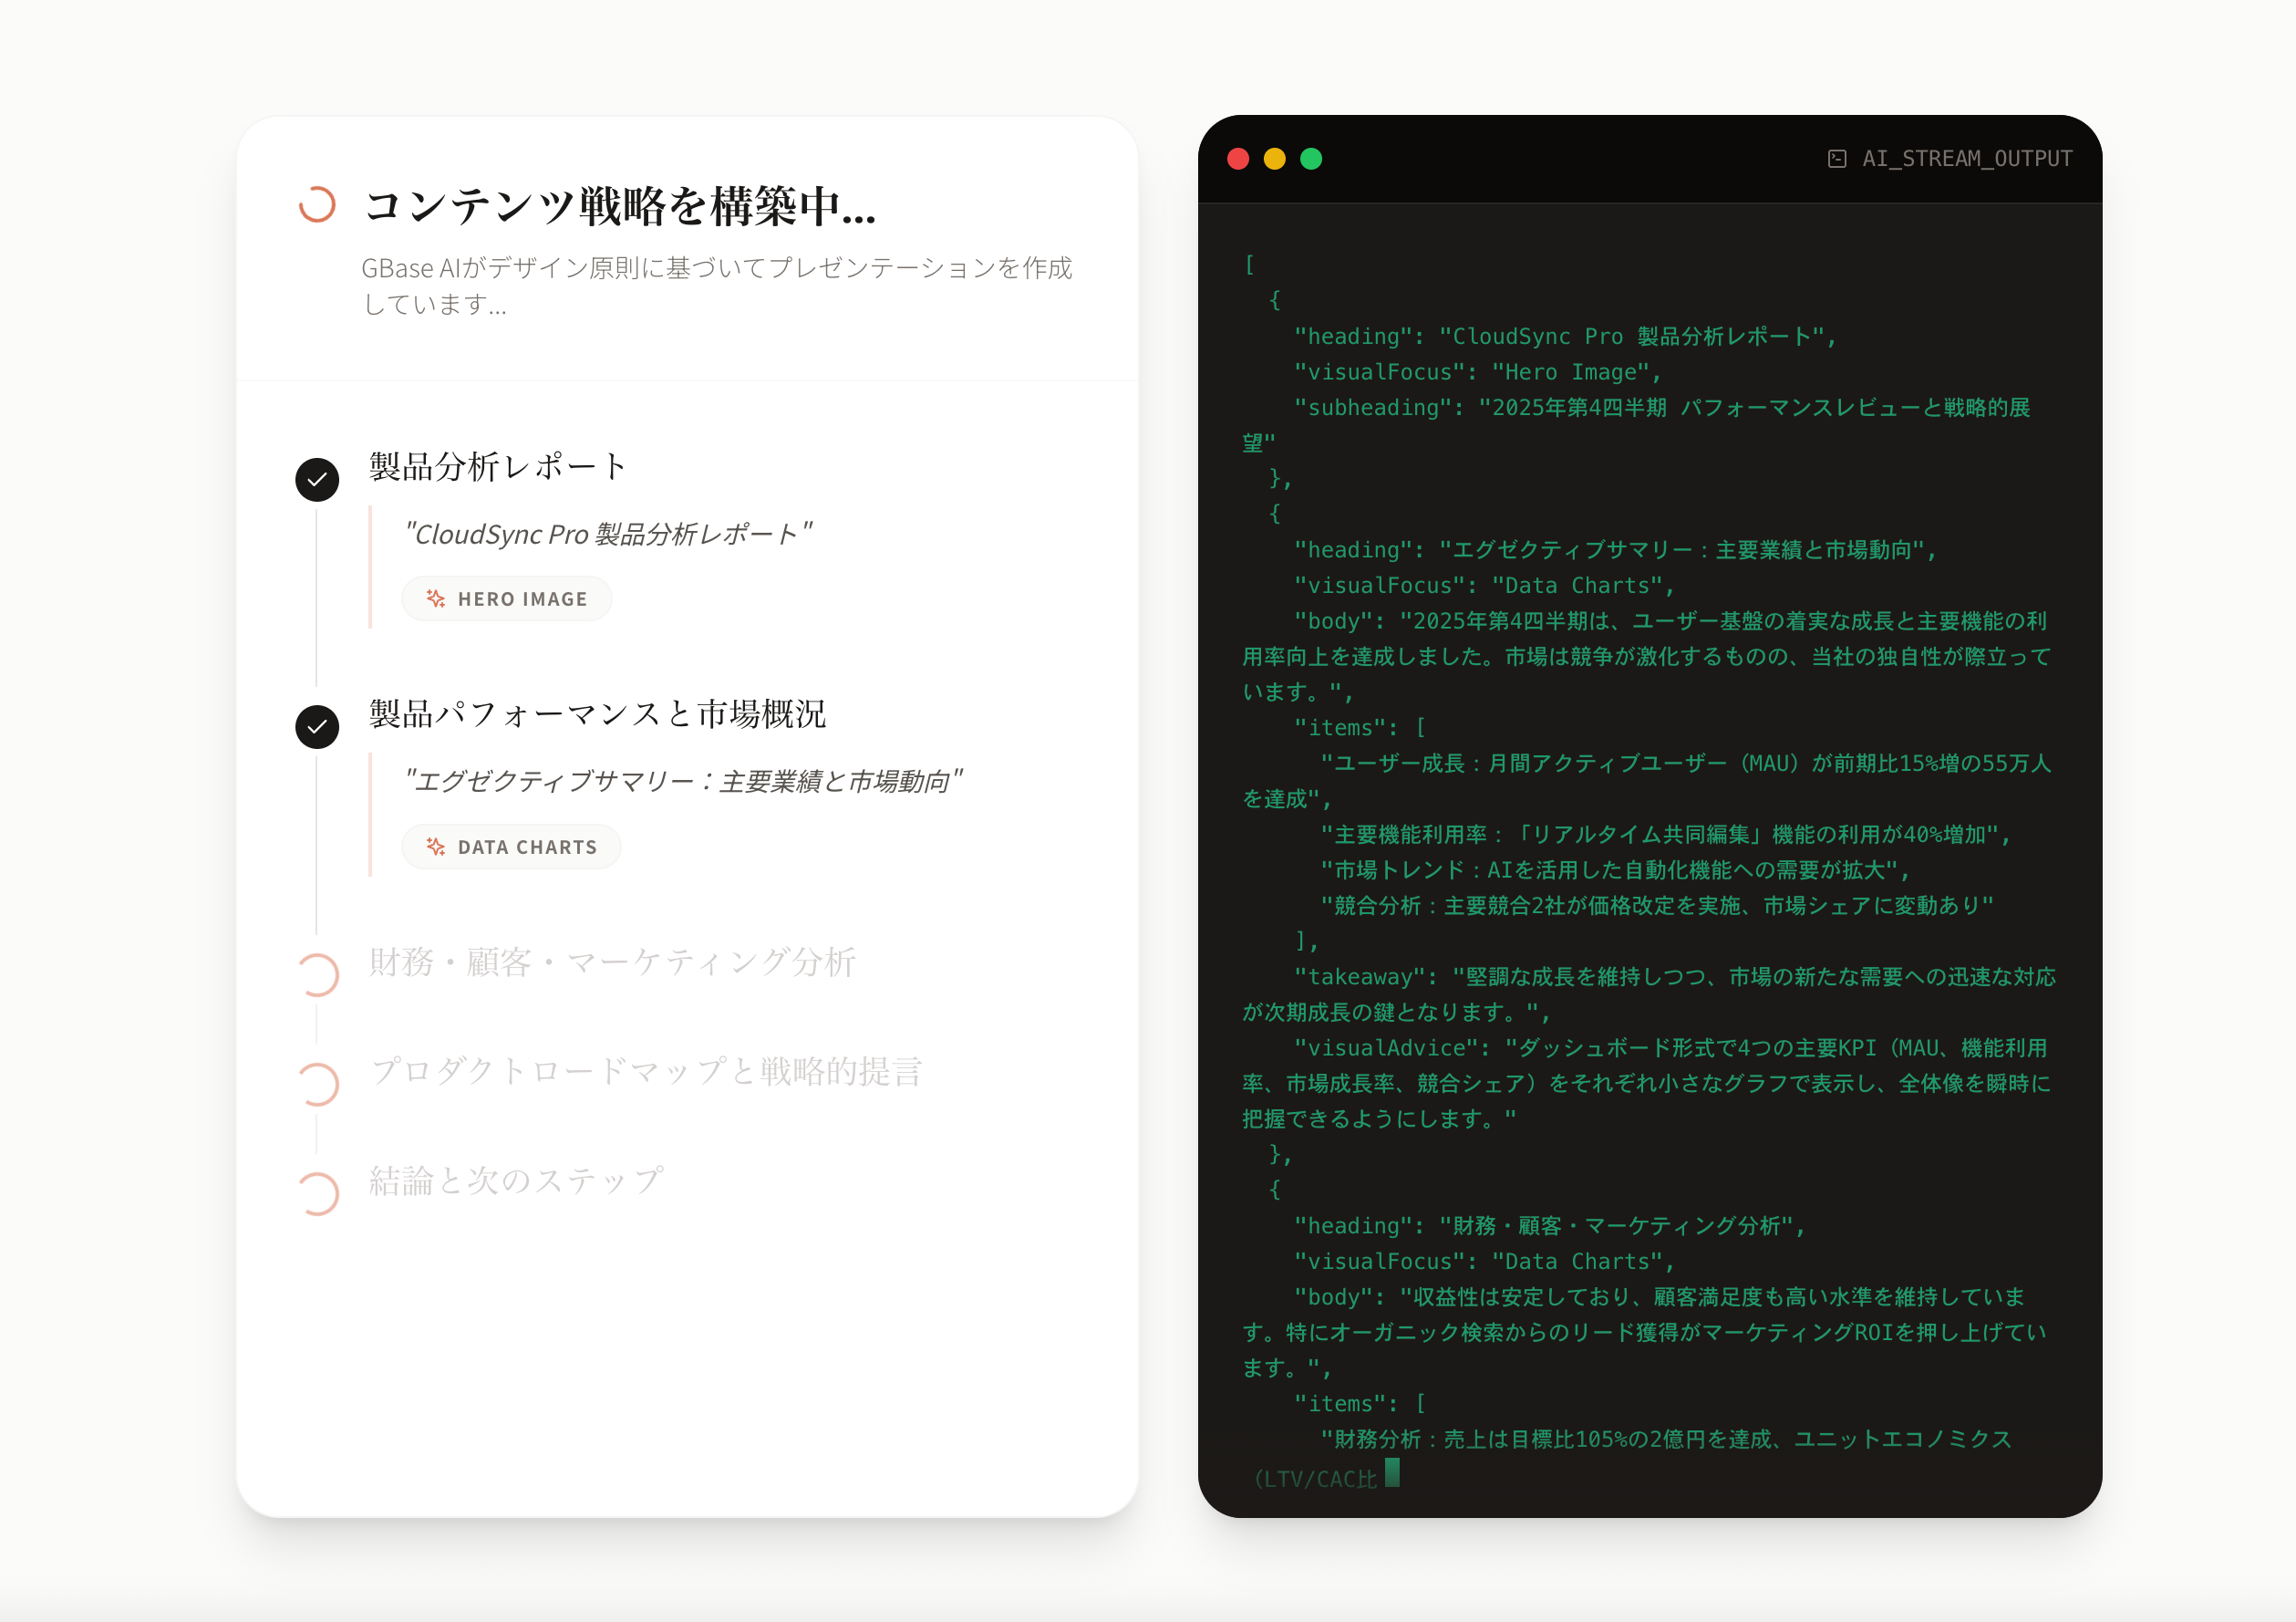The width and height of the screenshot is (2296, 1622).
Task: Click the green streaming cursor block in terminal
Action: [1392, 1473]
